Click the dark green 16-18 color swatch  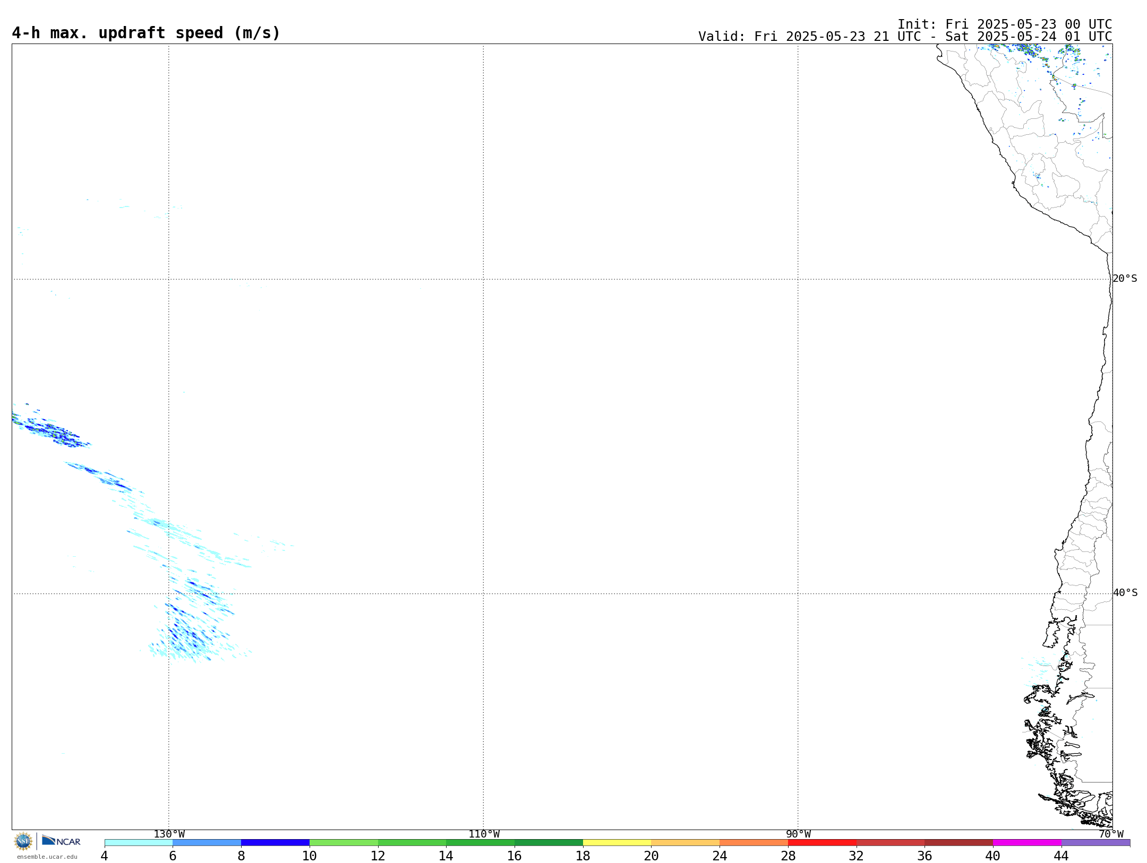tap(549, 843)
